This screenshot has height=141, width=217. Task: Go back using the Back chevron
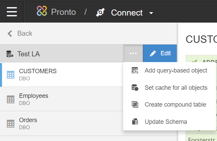pos(10,33)
